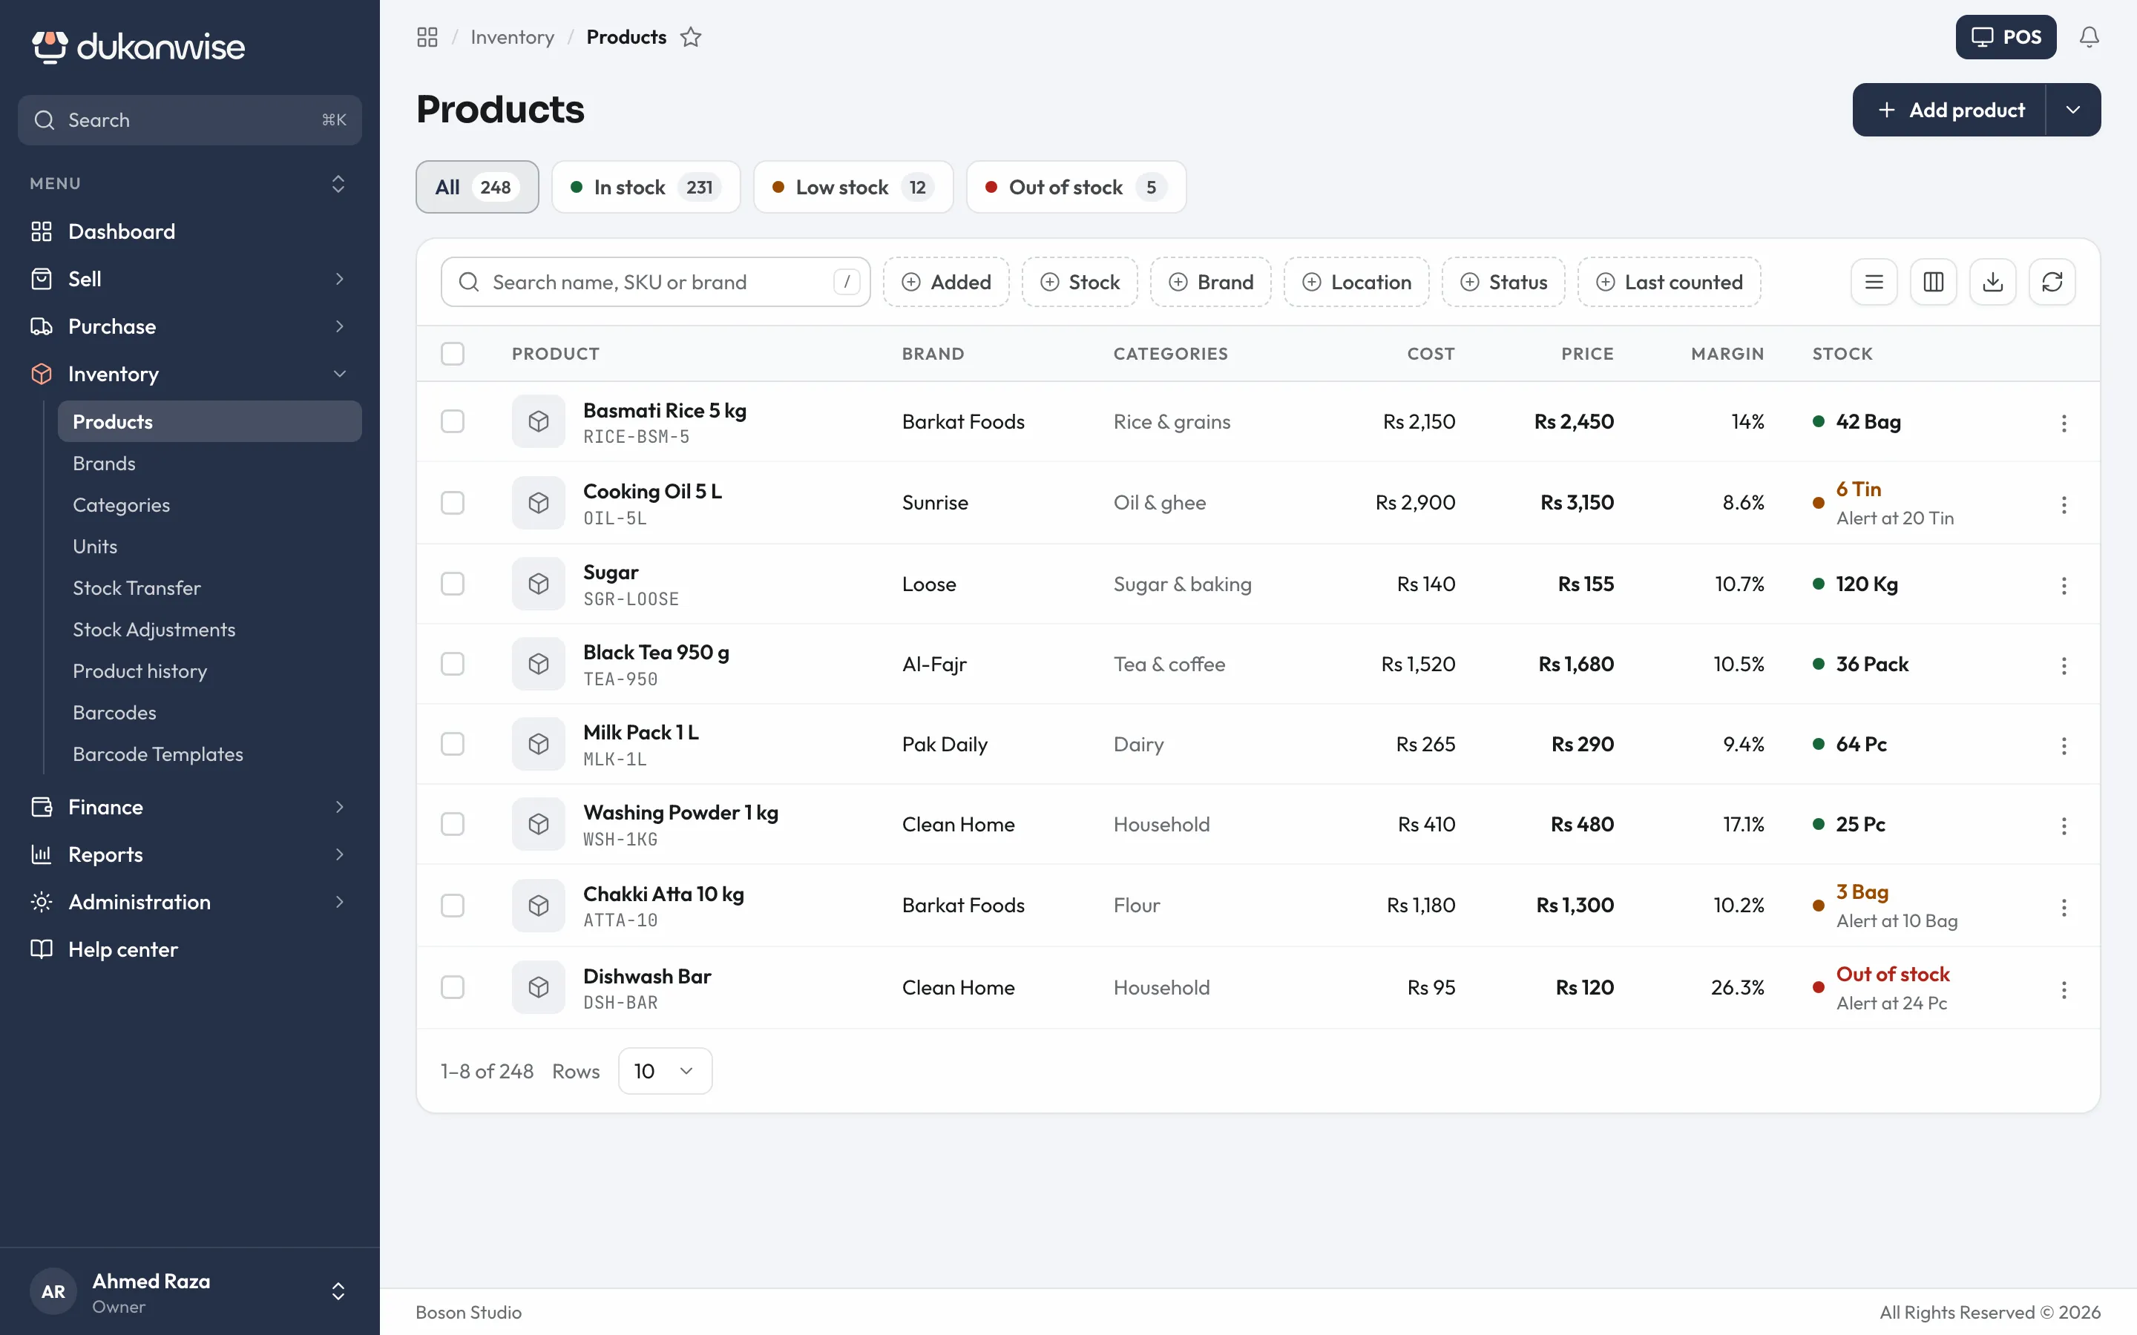The width and height of the screenshot is (2137, 1335).
Task: Open row actions for Cooking Oil 5 L
Action: (x=2064, y=504)
